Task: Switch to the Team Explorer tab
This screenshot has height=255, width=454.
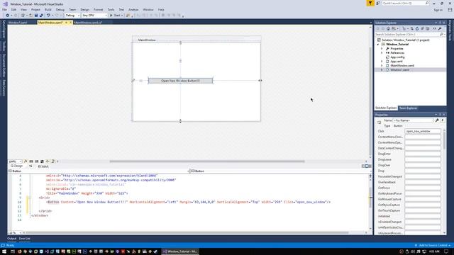Action: 409,108
